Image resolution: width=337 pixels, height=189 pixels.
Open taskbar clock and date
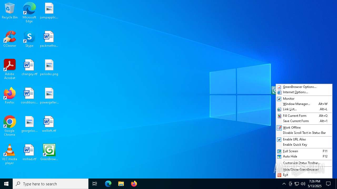[x=315, y=184]
